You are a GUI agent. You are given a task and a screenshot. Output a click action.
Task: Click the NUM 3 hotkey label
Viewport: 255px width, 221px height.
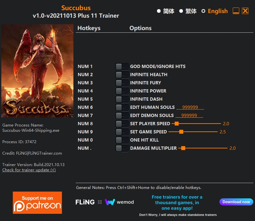pyautogui.click(x=85, y=83)
